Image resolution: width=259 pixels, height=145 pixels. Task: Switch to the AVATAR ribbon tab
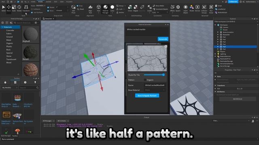tap(49, 2)
